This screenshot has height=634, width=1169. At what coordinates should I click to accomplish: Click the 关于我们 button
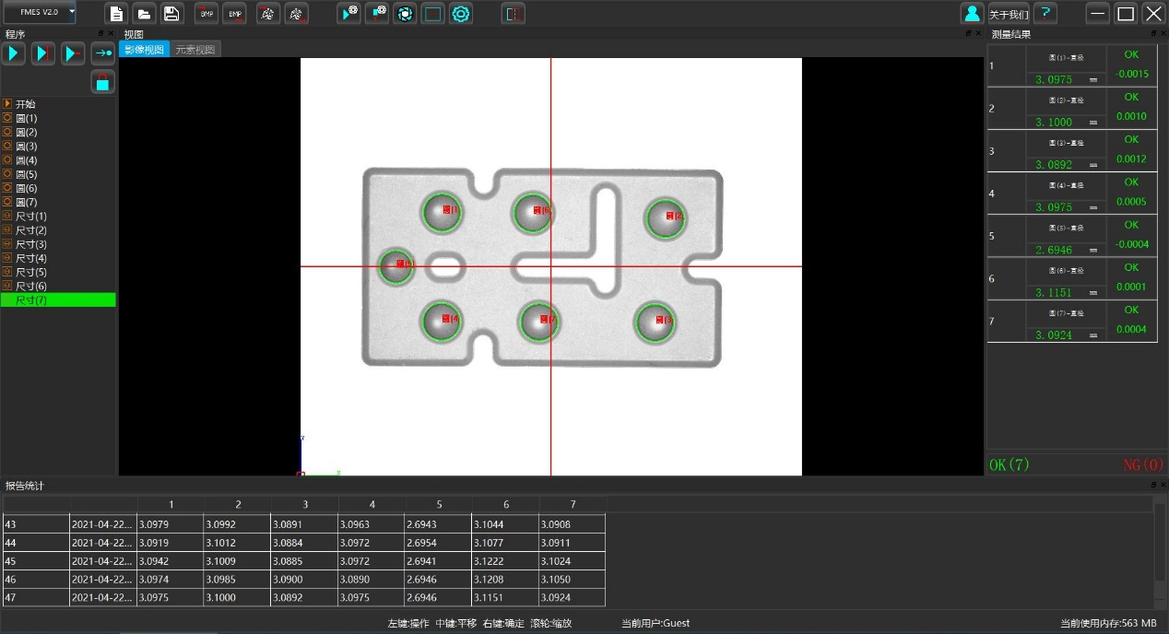click(x=1009, y=15)
